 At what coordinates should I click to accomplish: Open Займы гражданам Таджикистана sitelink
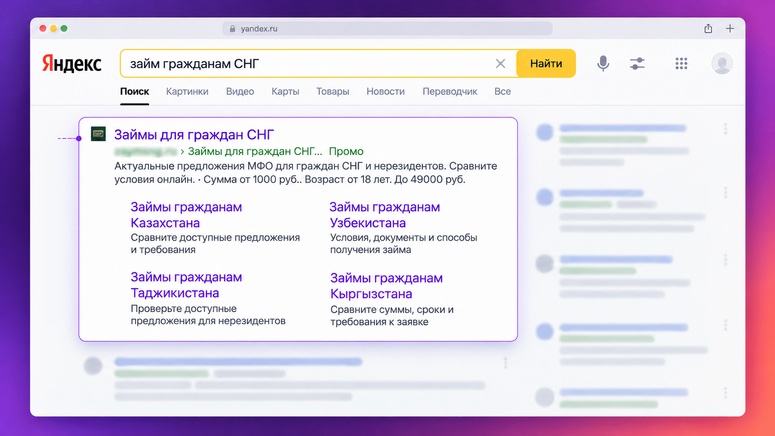click(x=186, y=285)
